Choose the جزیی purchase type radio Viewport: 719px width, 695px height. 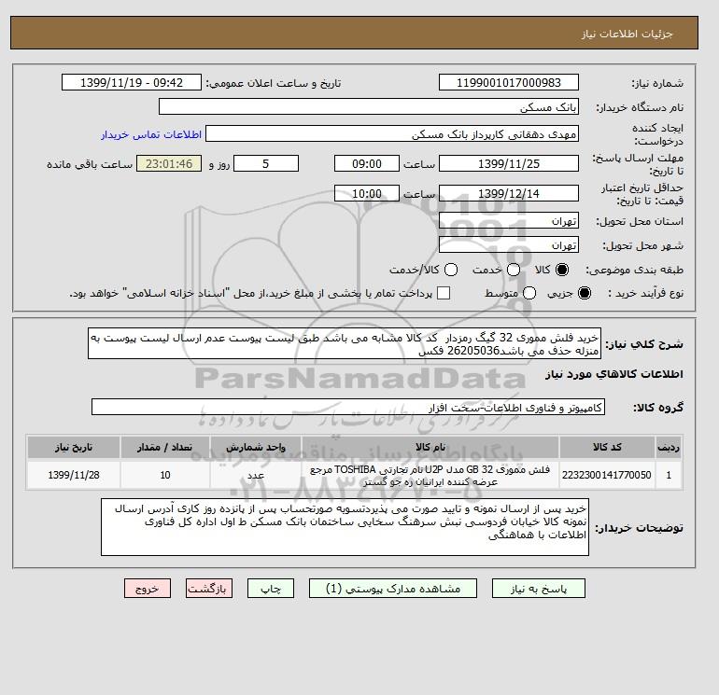(x=585, y=293)
